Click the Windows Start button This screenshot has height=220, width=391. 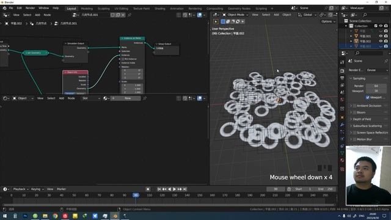(5, 216)
